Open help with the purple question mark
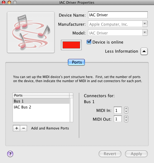This screenshot has width=154, height=163. tap(10, 154)
